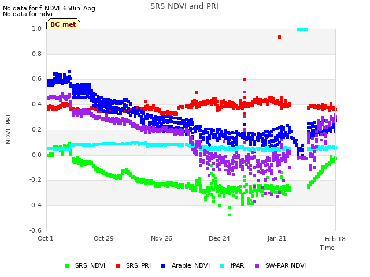Click the 0.2 y-axis tick label

coord(36,129)
